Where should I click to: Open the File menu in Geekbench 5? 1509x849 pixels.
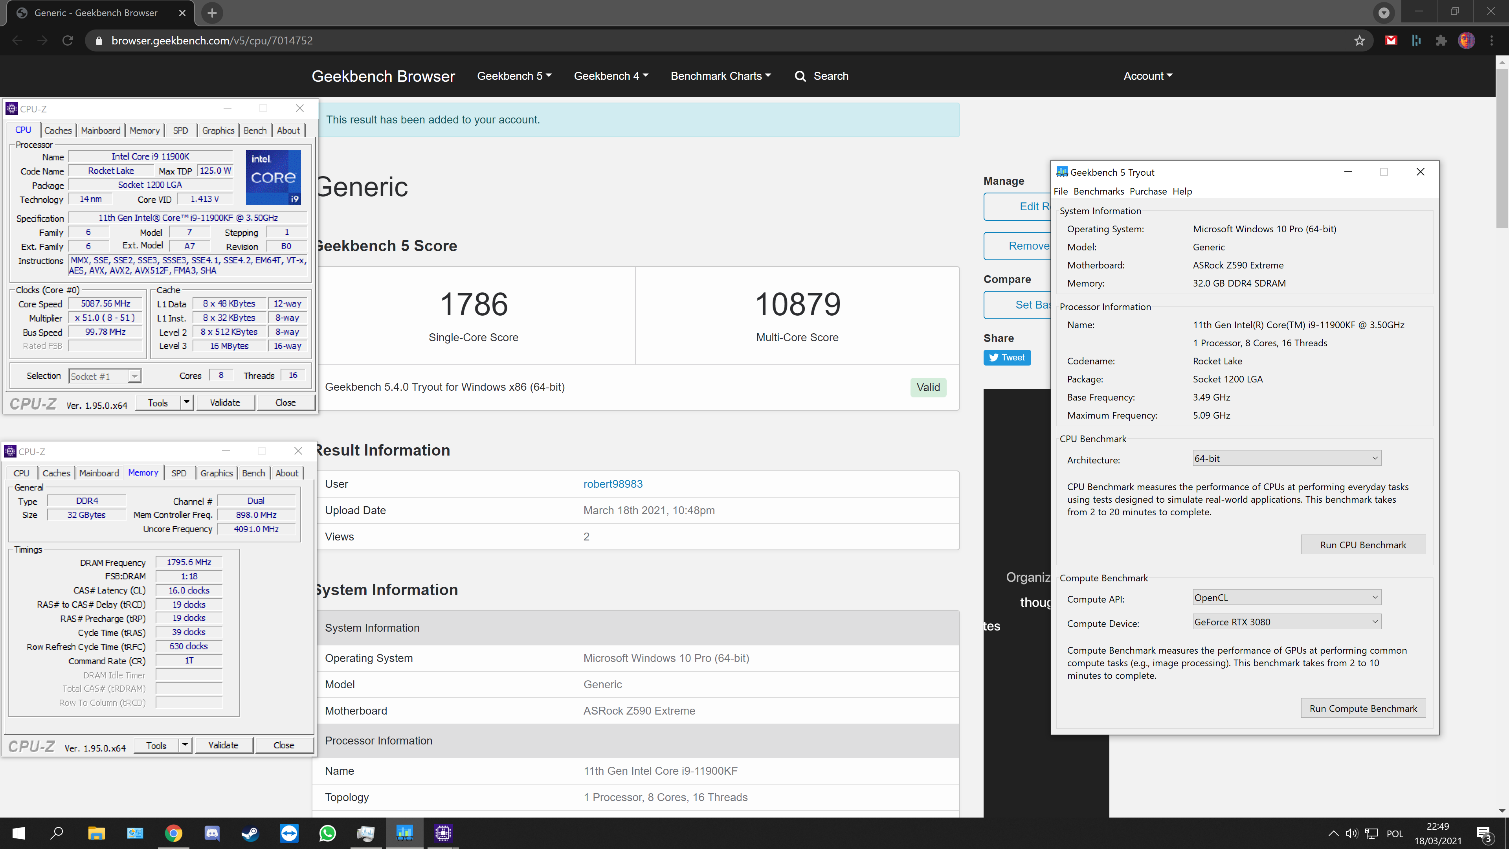[x=1060, y=191]
